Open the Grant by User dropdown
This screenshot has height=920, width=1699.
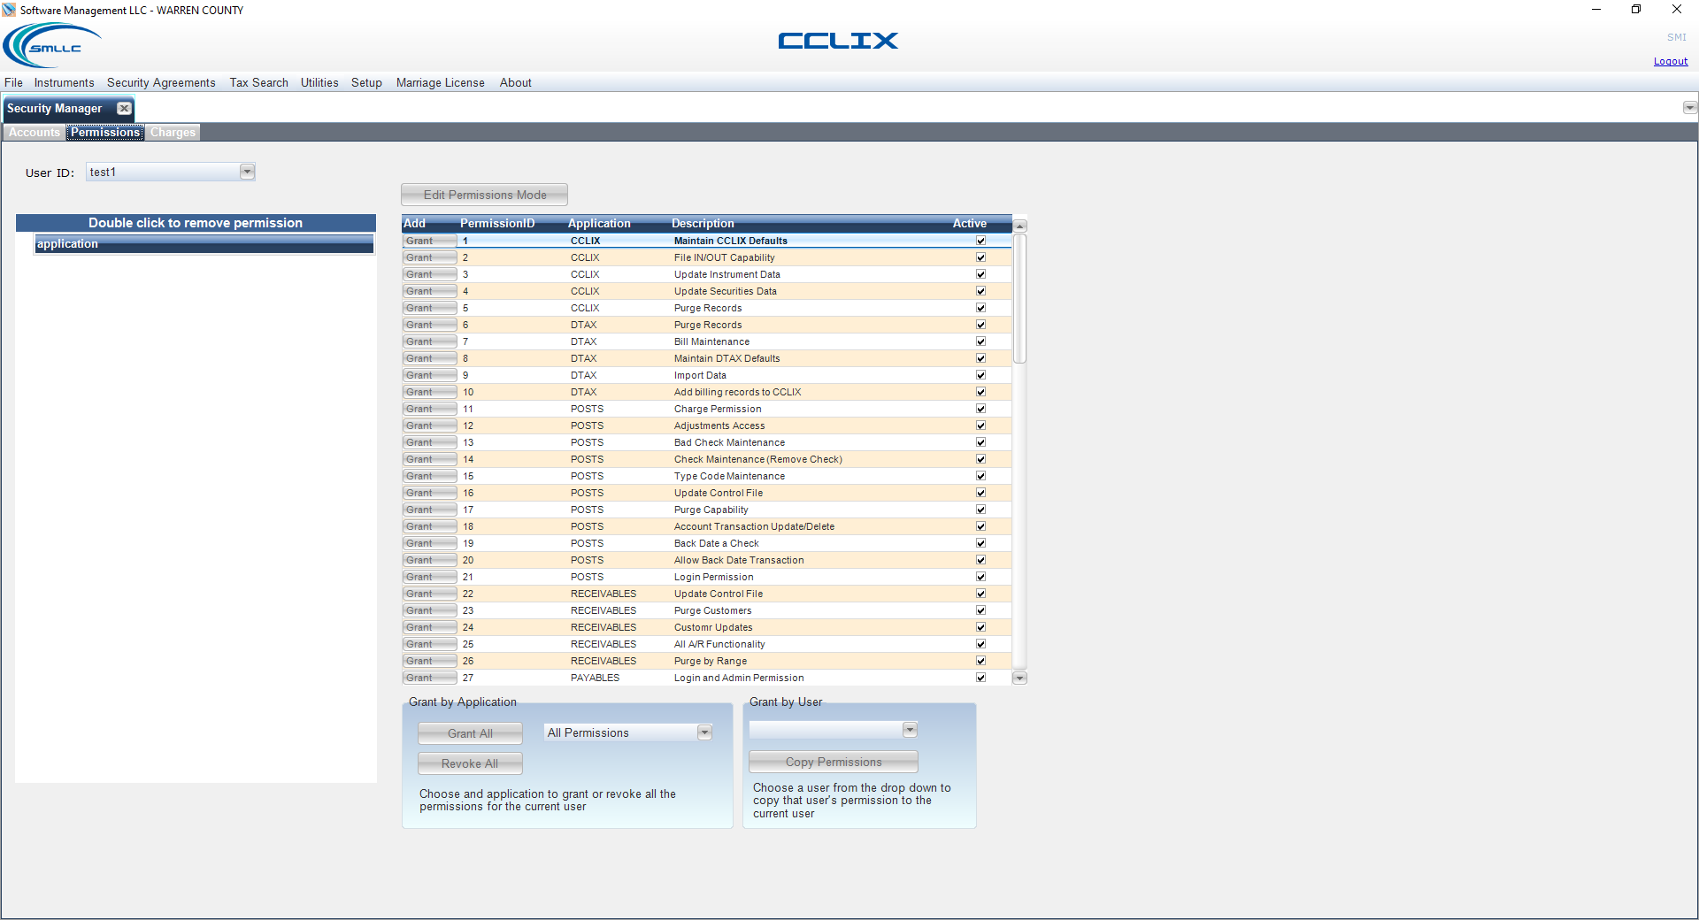point(910,730)
